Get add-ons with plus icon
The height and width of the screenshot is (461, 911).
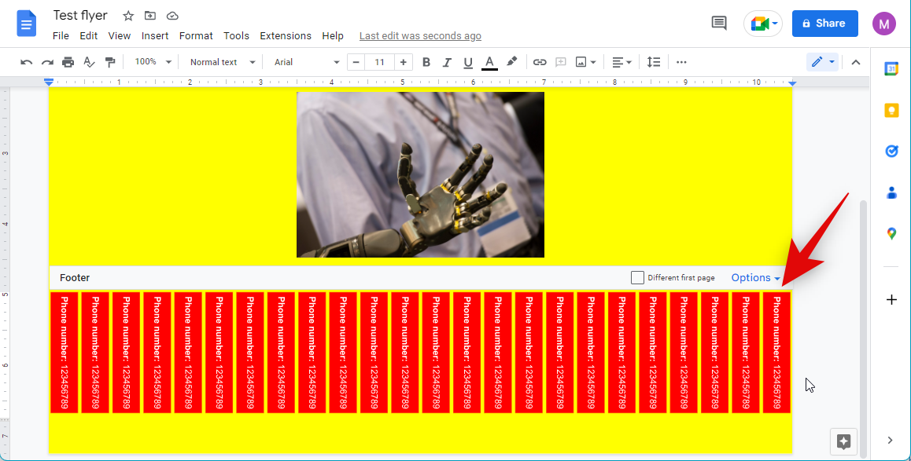coord(891,300)
